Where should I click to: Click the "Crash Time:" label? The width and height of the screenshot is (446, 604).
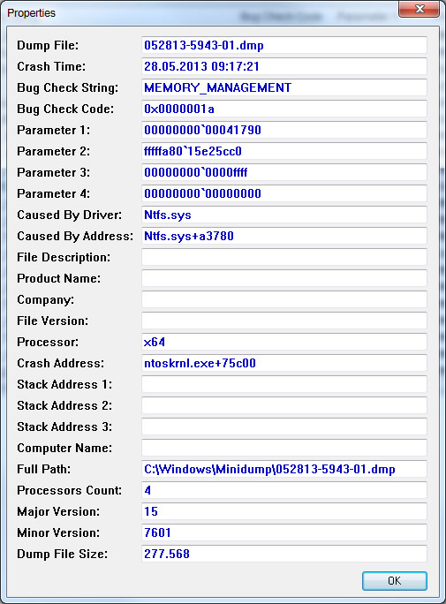tap(51, 66)
